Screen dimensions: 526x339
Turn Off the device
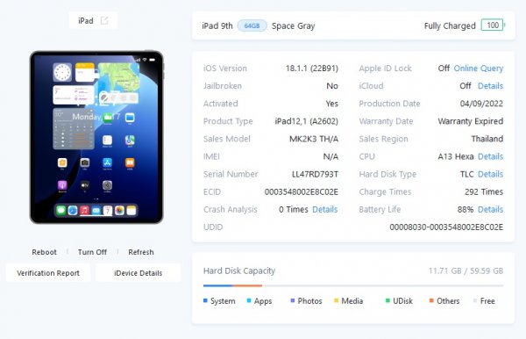(x=92, y=252)
